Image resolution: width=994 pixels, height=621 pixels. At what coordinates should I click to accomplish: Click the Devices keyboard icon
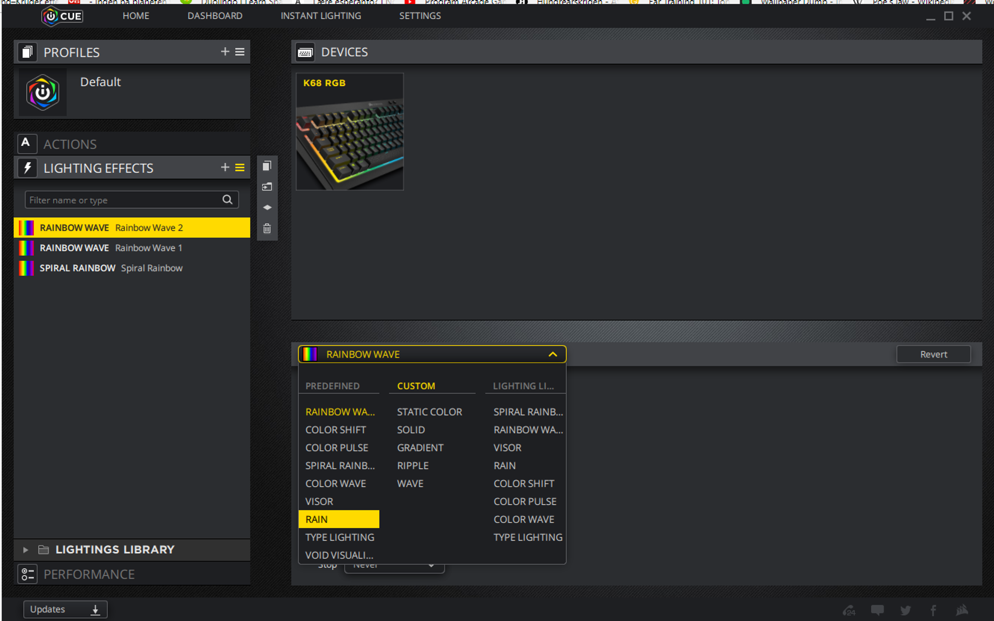(x=305, y=52)
